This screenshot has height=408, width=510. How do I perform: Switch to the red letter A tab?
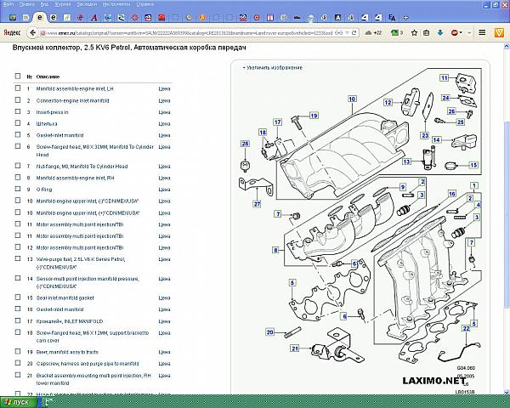pyautogui.click(x=94, y=18)
